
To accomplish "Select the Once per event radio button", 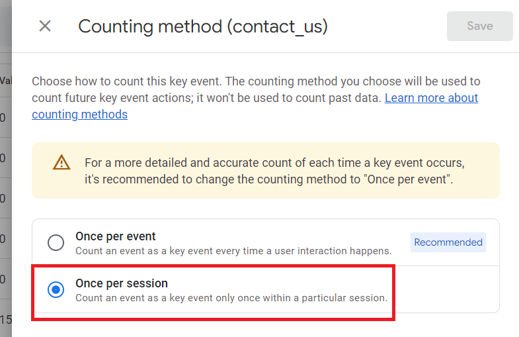I will click(56, 242).
